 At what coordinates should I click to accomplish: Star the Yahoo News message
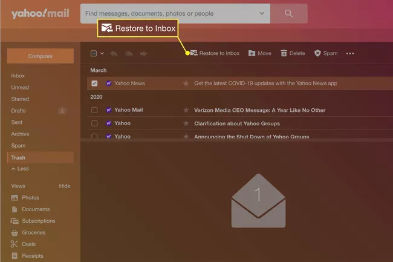[186, 84]
